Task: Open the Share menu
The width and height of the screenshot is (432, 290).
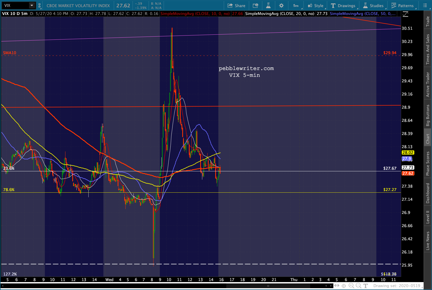Action: [236, 6]
